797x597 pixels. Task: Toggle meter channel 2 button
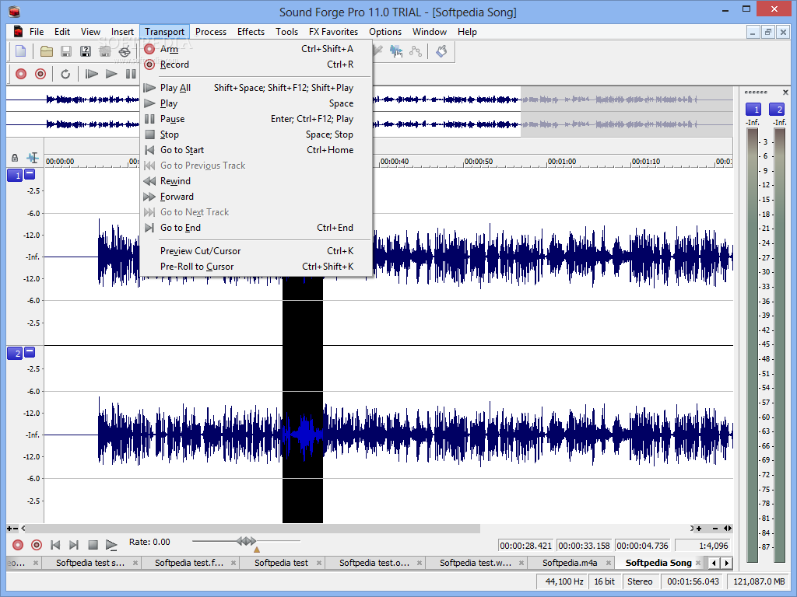click(777, 109)
